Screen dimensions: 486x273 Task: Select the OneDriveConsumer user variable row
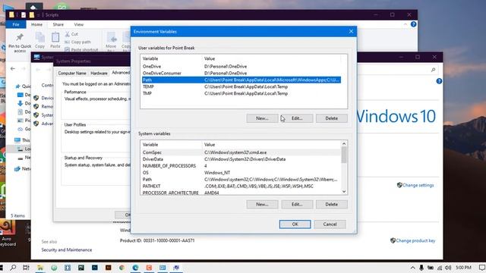pos(241,73)
